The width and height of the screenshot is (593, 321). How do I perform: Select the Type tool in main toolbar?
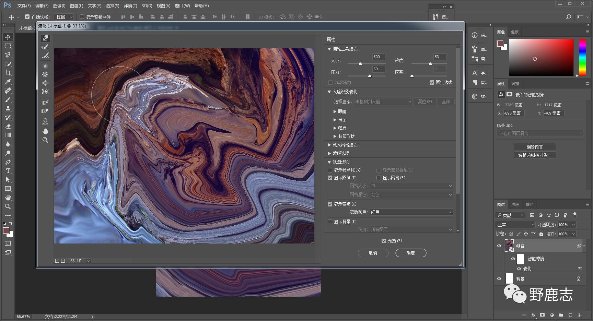(x=8, y=171)
